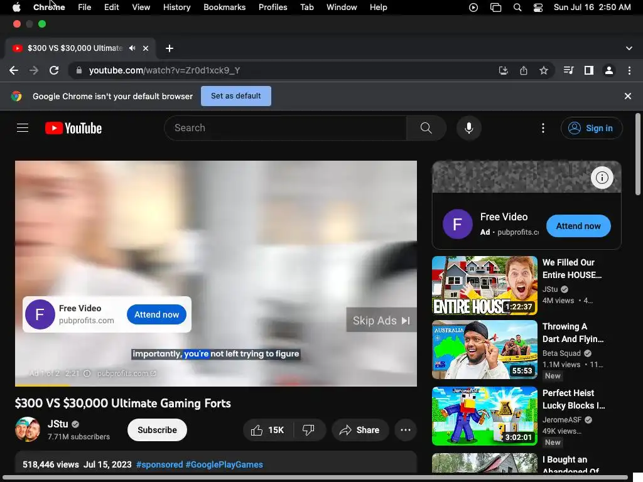
Task: Open Chrome three-dot menu
Action: pos(629,70)
